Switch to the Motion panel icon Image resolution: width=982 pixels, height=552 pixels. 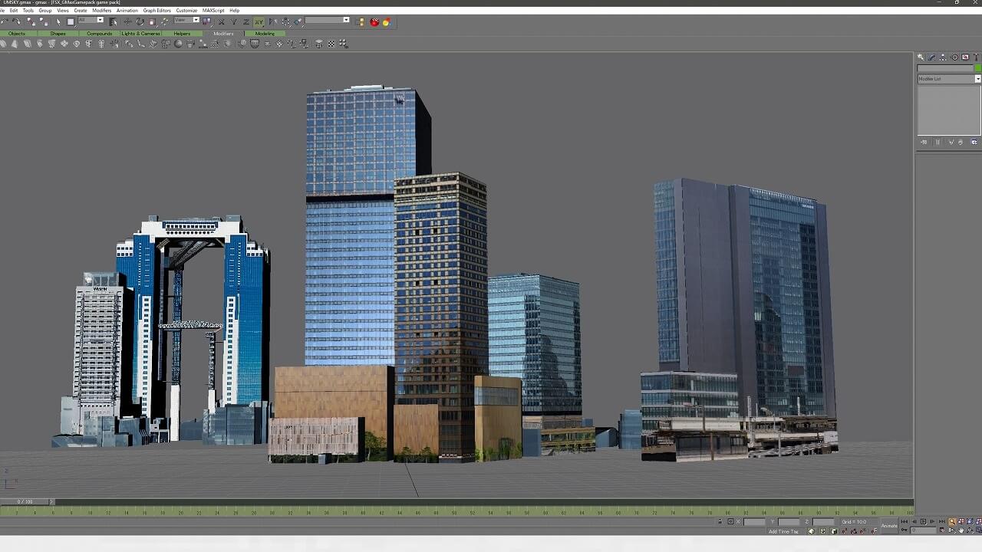tap(954, 58)
